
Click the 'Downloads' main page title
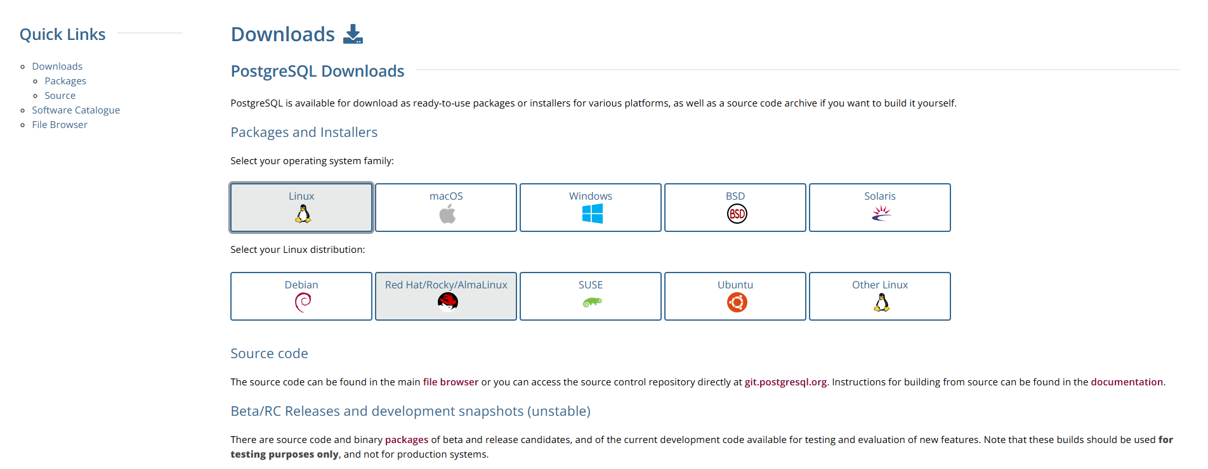283,34
